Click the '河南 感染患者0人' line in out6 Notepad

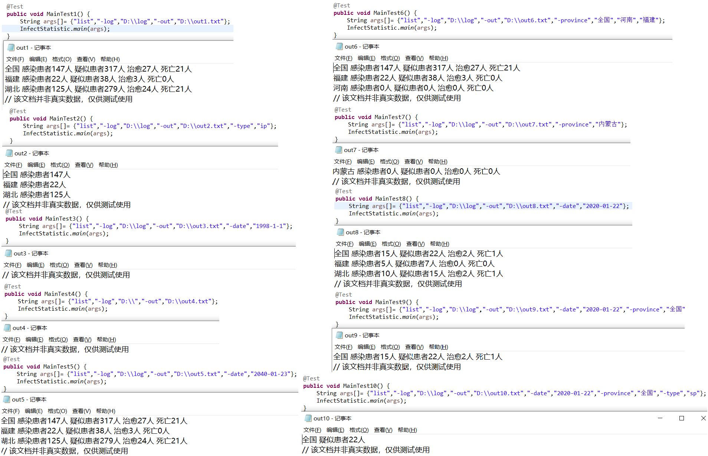pos(413,88)
